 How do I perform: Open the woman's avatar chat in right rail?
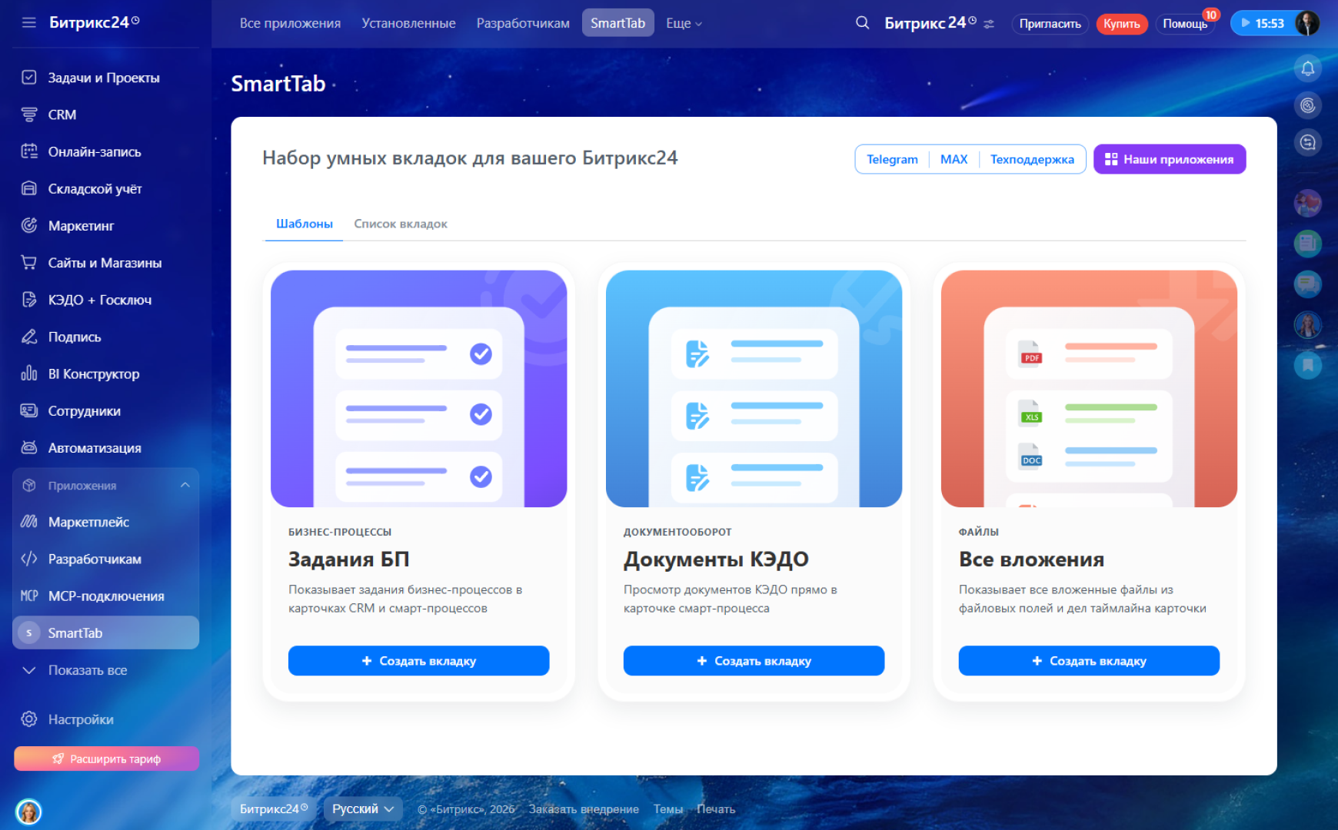tap(1307, 325)
